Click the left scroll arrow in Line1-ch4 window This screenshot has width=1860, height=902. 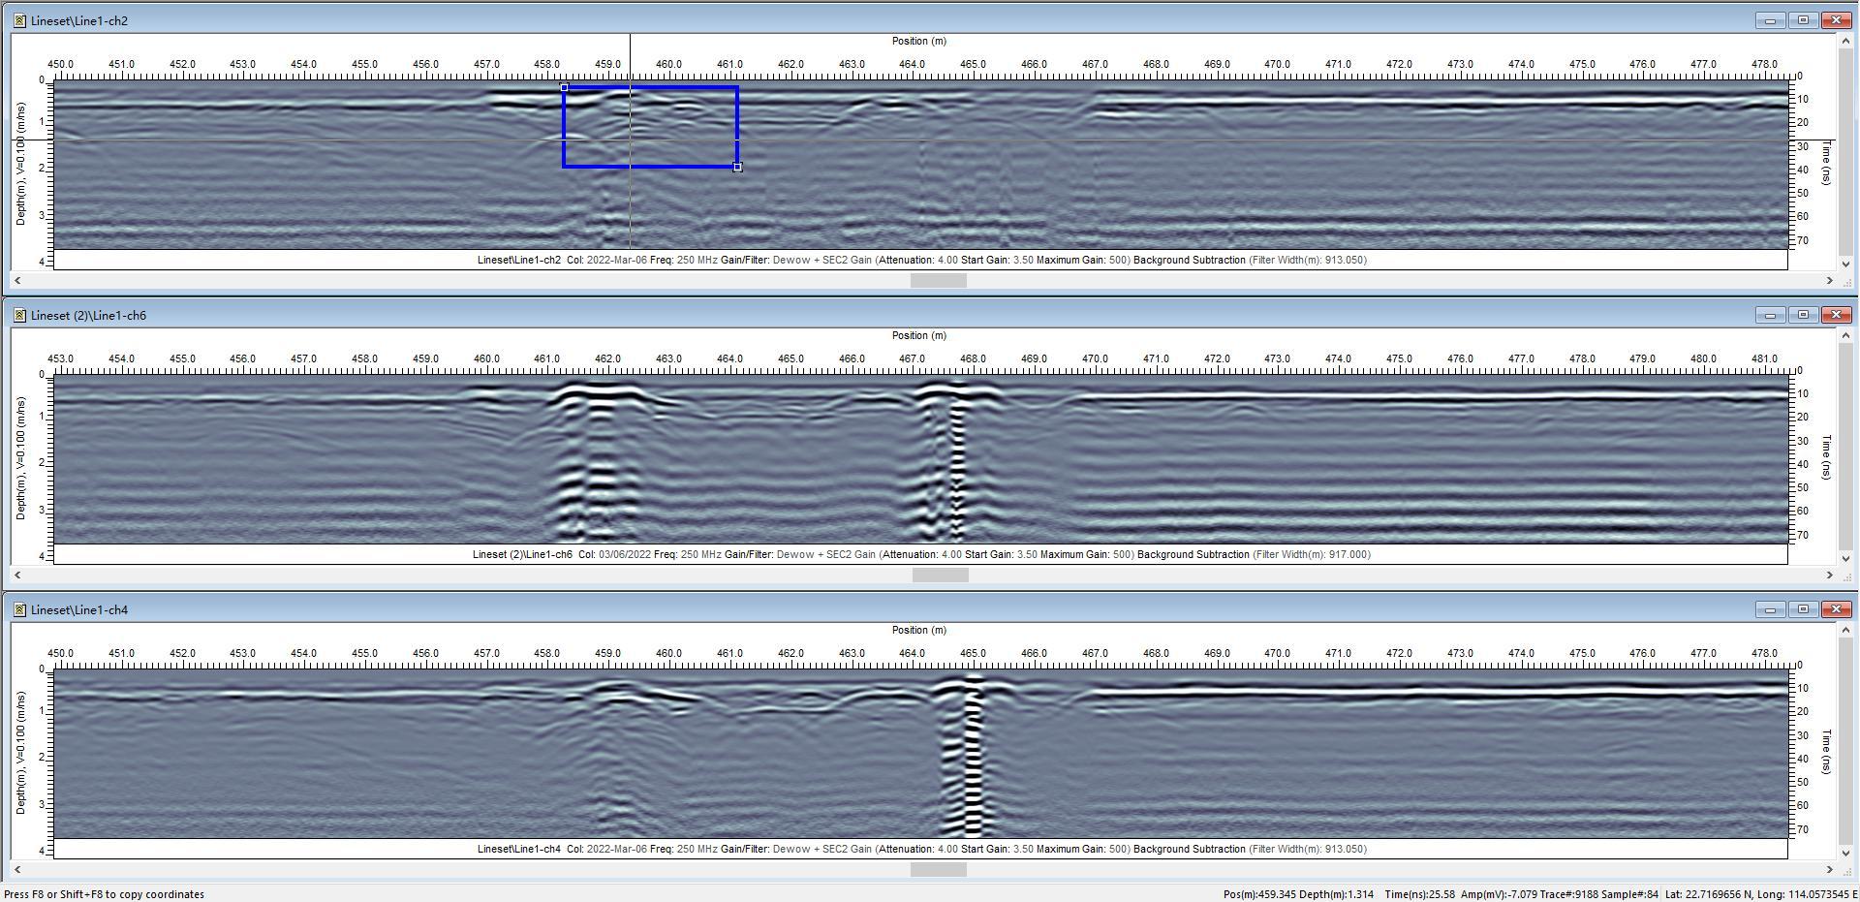click(18, 869)
